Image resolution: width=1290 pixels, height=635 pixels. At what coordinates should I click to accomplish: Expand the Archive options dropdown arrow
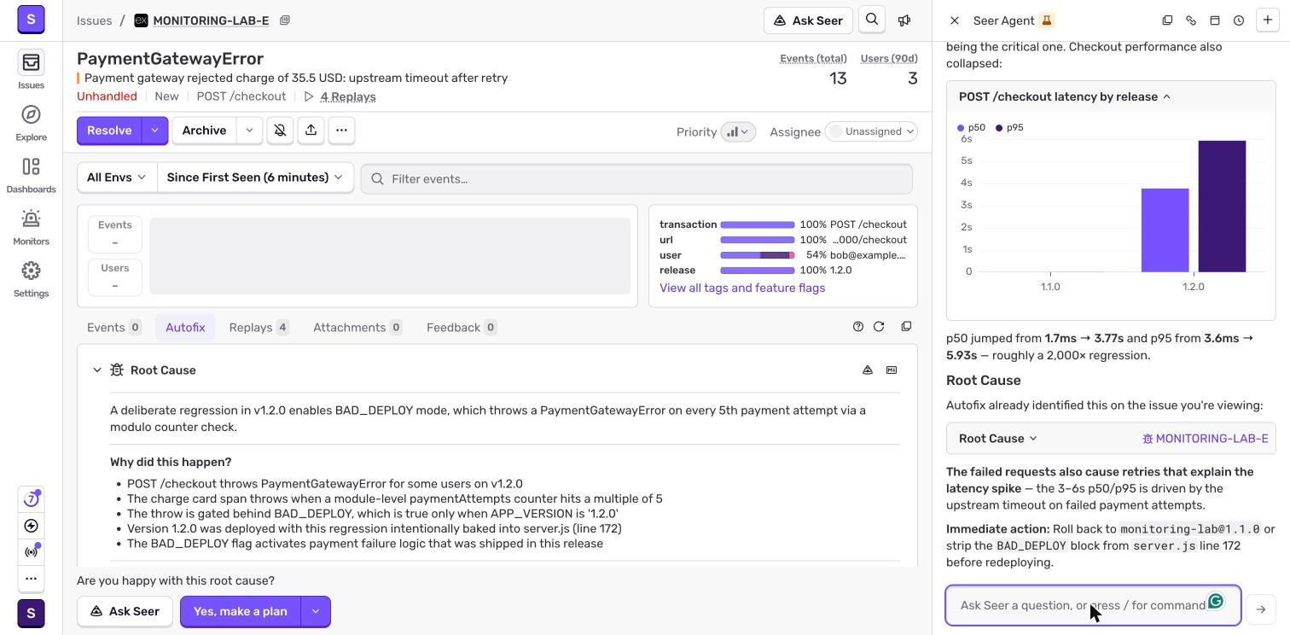249,131
